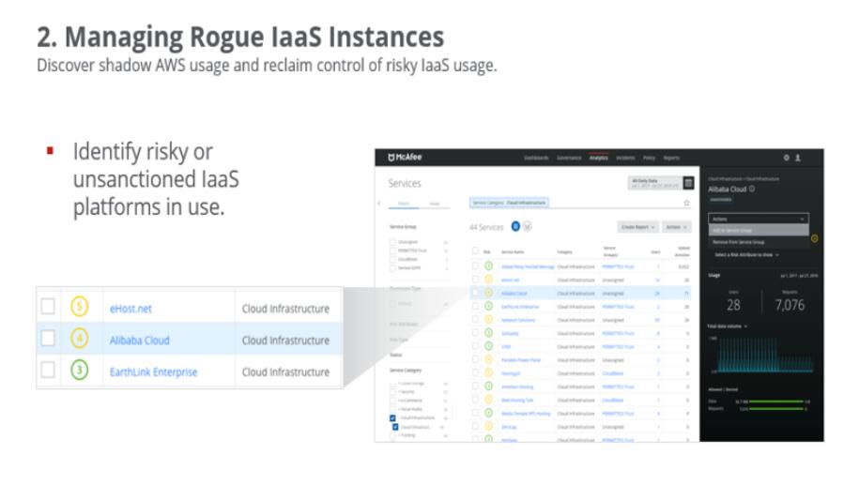Open the Analytics menu
Screen dimensions: 859x485
click(x=598, y=158)
